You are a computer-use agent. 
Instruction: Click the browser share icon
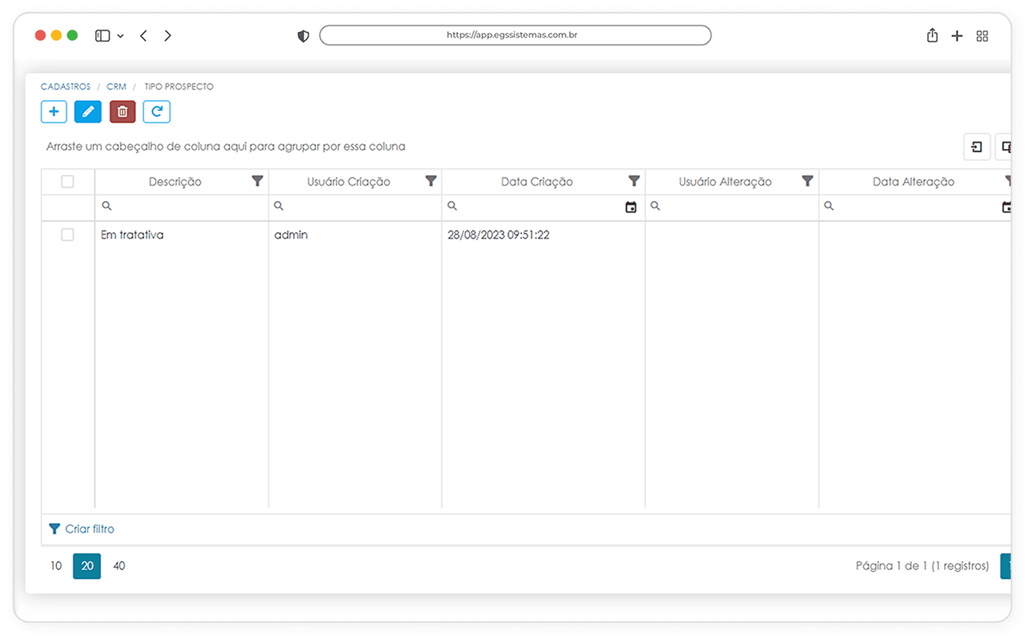click(x=932, y=35)
